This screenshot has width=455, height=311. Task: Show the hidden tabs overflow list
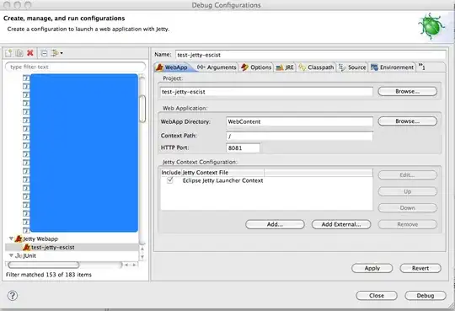(422, 67)
